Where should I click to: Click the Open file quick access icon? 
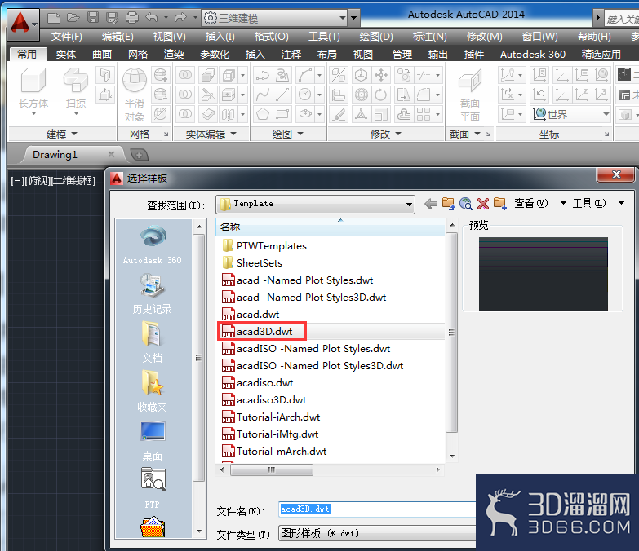pos(73,17)
